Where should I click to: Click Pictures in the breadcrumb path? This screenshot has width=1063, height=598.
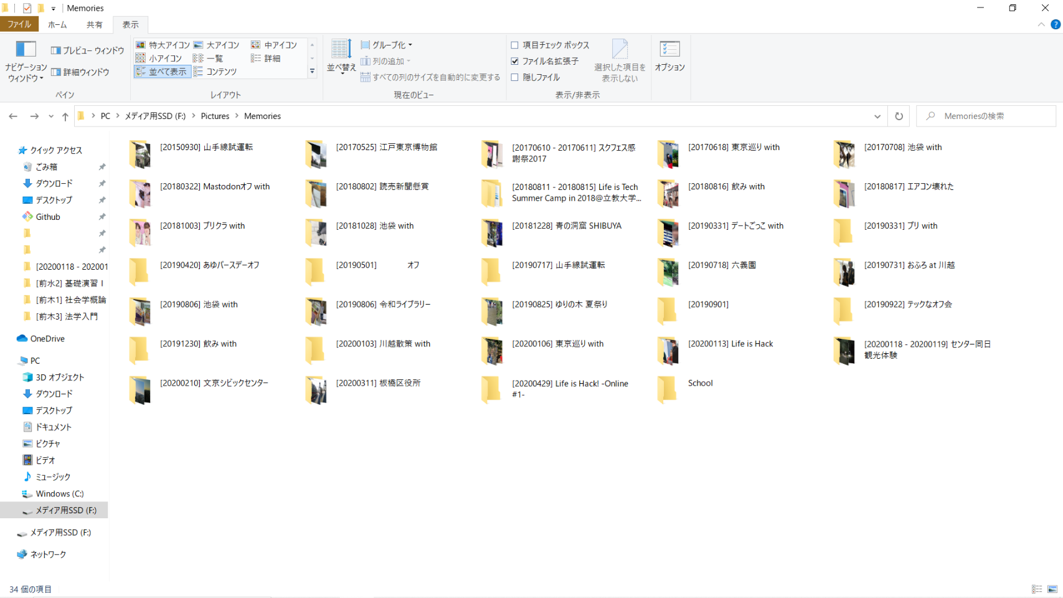click(215, 116)
